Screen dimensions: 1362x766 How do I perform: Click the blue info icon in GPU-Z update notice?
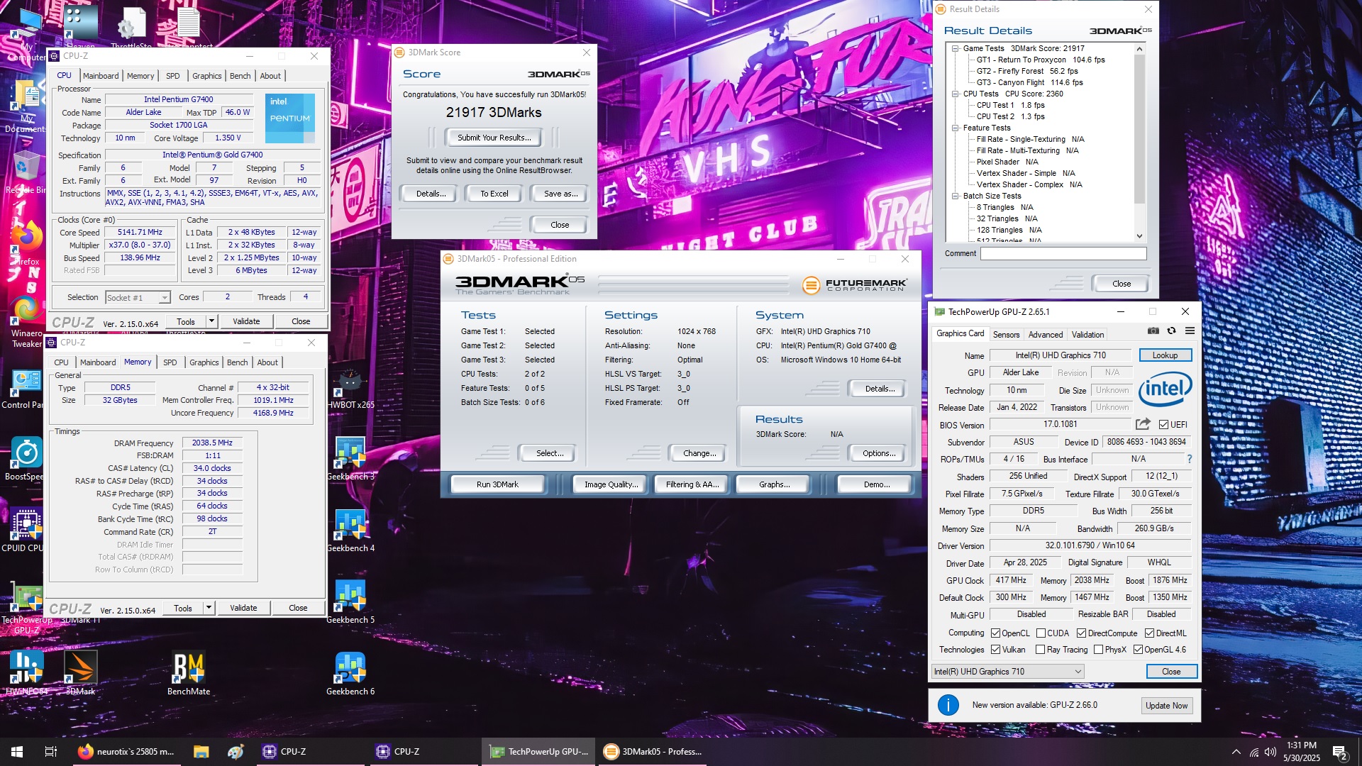pyautogui.click(x=948, y=705)
